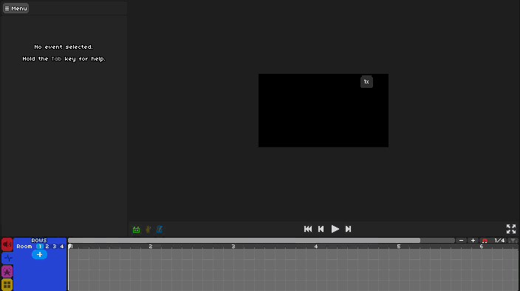The image size is (520, 291).
Task: Click 'Hold the Tab key for help.' text
Action: (64, 58)
